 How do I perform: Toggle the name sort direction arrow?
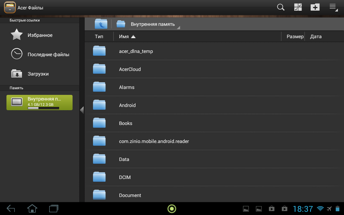coord(133,37)
